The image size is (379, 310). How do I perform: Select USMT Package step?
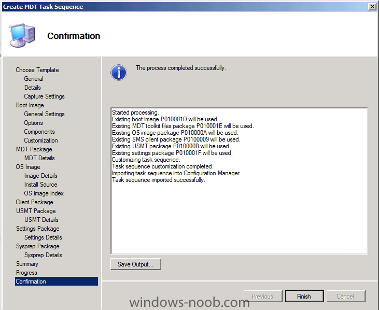coord(36,211)
